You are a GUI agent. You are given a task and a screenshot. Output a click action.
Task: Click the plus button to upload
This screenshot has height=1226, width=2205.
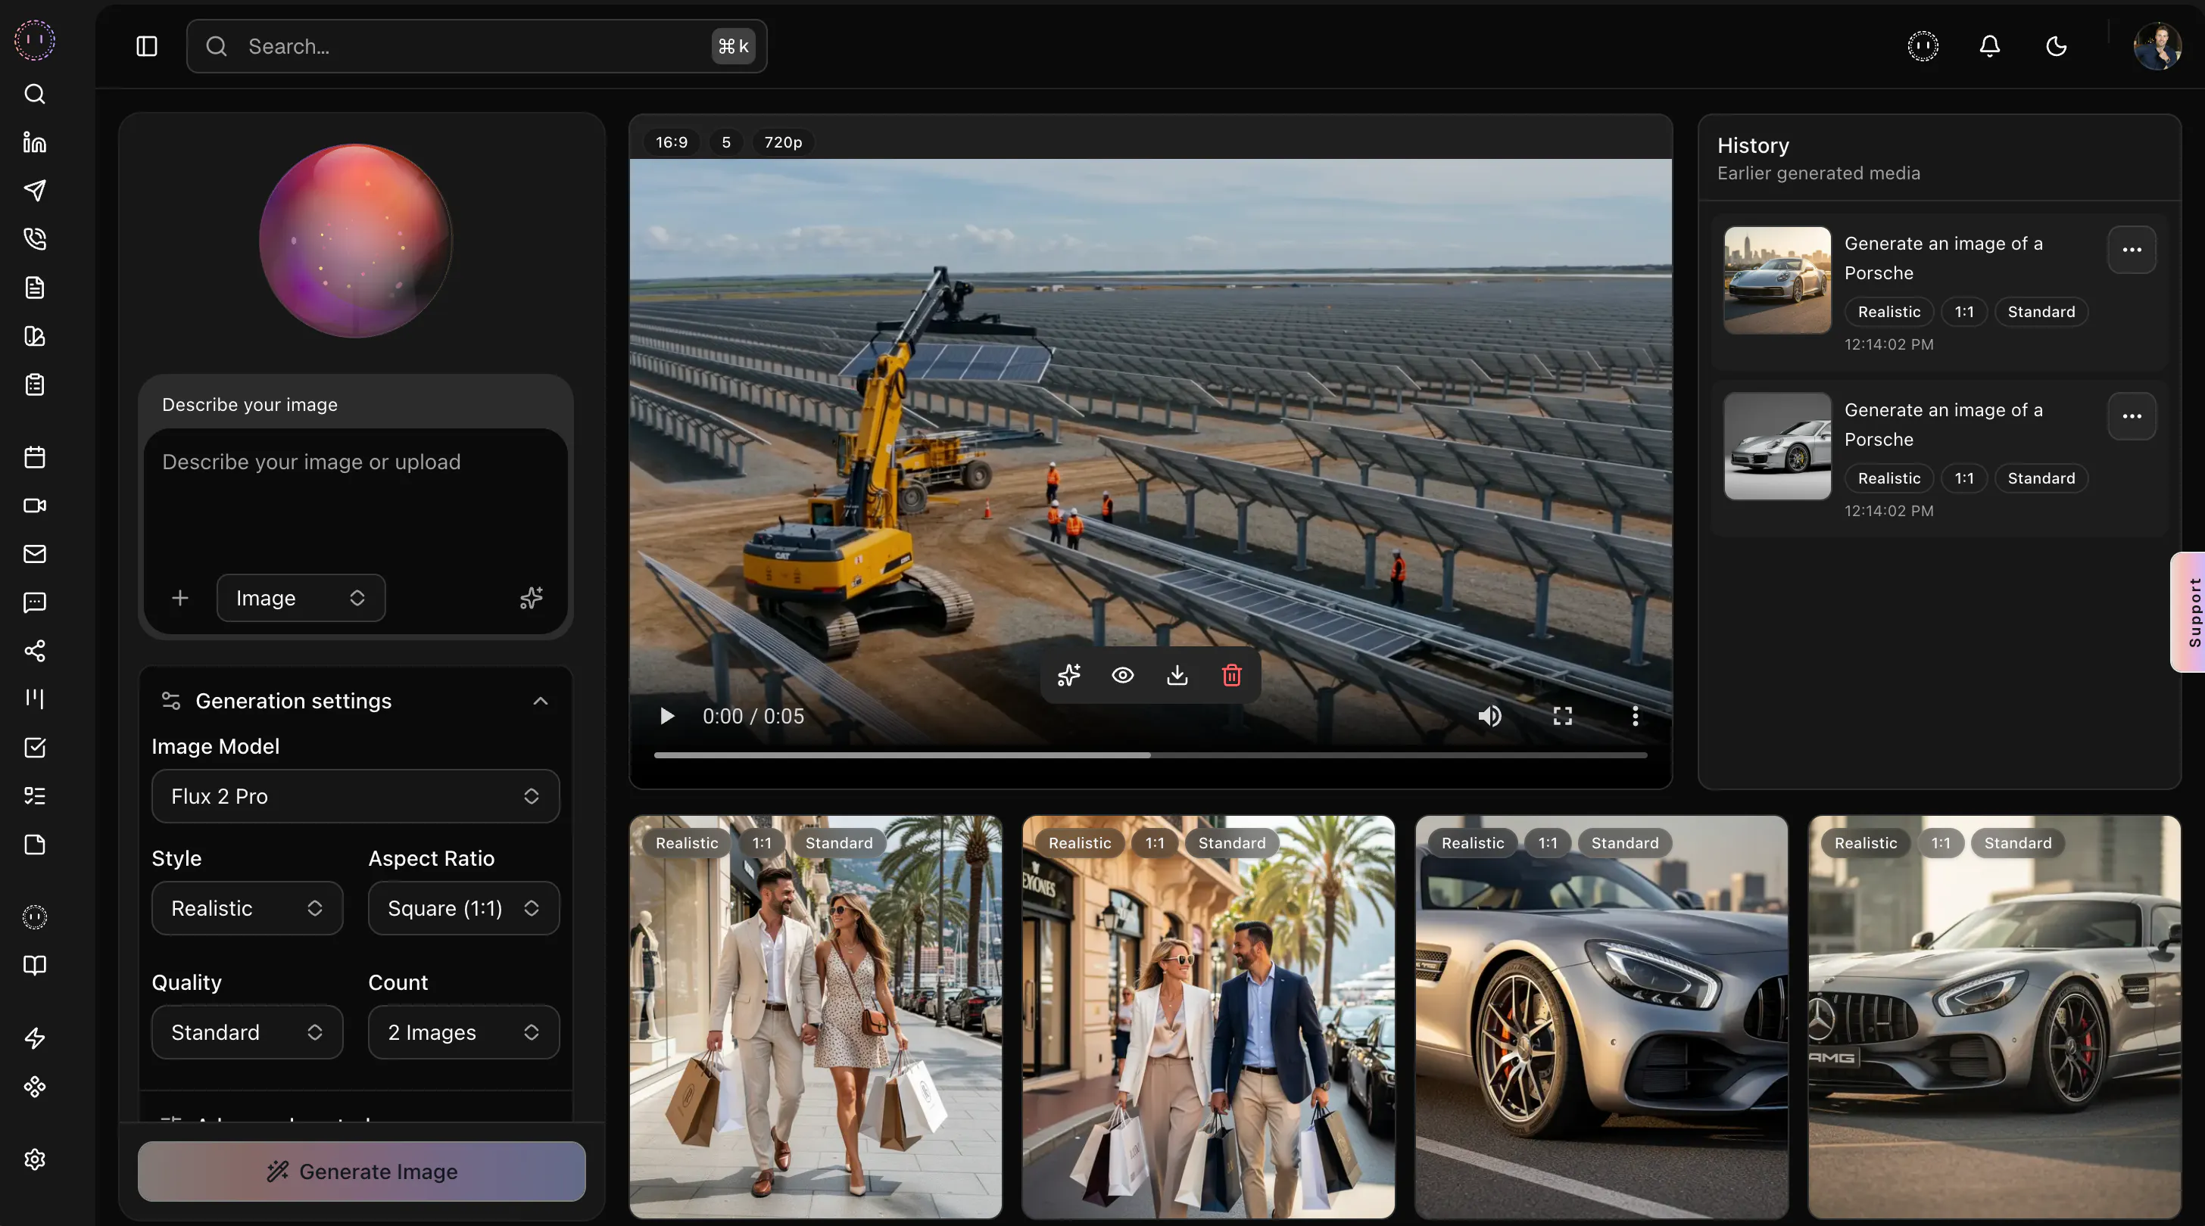click(x=179, y=598)
